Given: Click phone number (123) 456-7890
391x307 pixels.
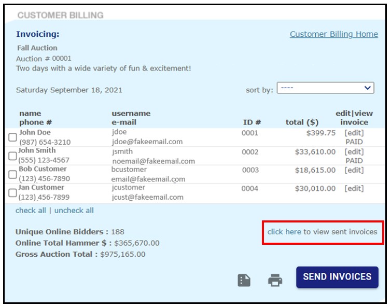Looking at the screenshot, I should point(45,179).
